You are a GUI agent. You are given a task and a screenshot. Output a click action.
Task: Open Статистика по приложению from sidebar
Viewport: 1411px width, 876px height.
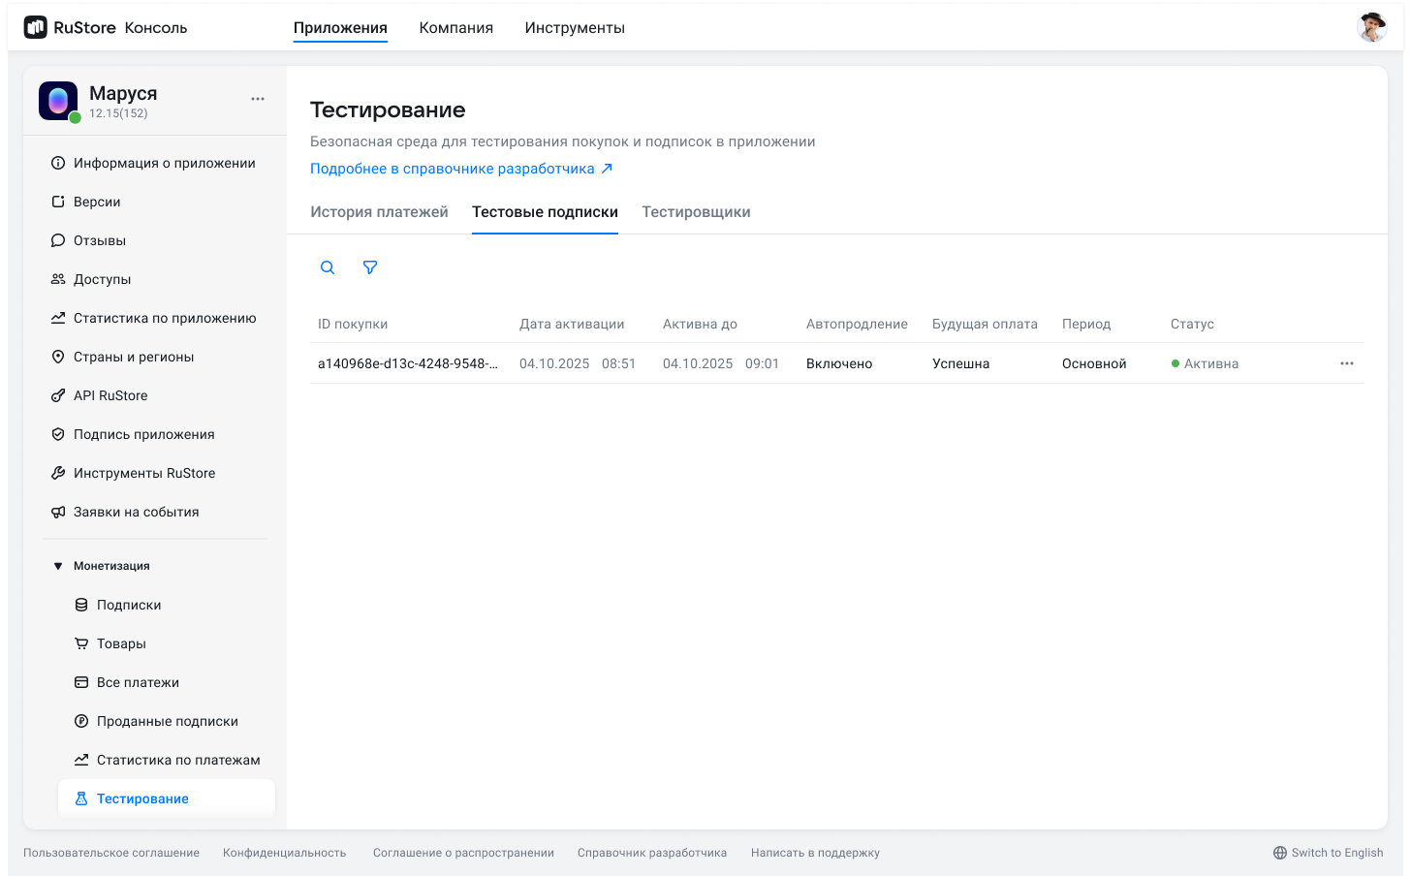165,317
